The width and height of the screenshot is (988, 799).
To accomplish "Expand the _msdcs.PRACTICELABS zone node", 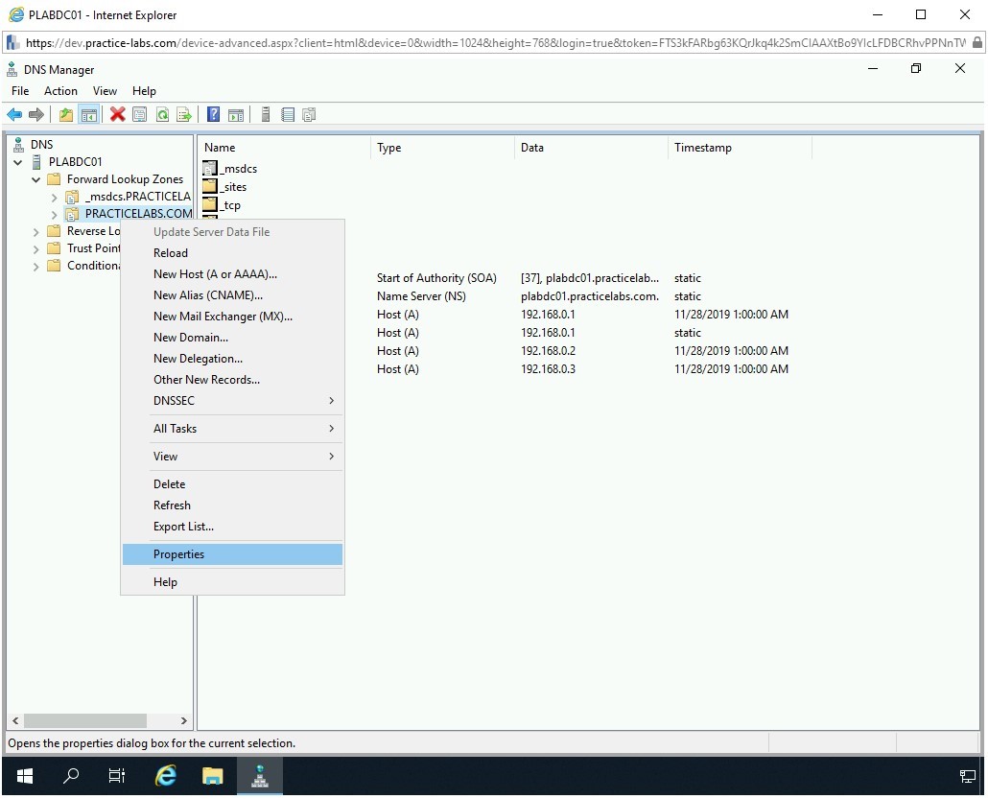I will (x=55, y=197).
